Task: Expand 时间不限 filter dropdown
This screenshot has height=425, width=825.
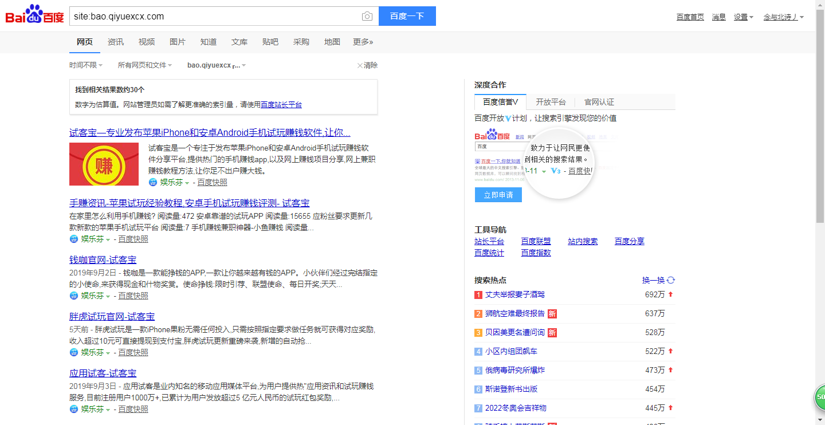Action: coord(86,65)
